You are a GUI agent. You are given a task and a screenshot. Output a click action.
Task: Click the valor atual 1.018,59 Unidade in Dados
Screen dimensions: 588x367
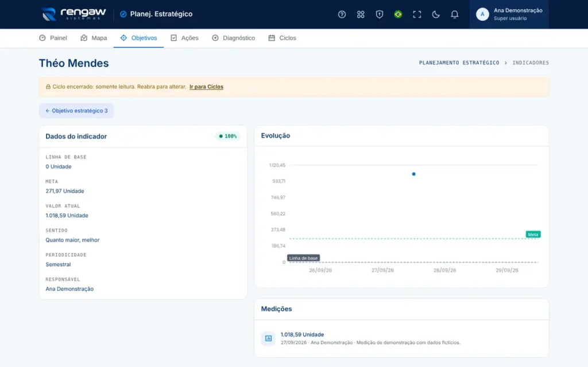[x=67, y=216]
